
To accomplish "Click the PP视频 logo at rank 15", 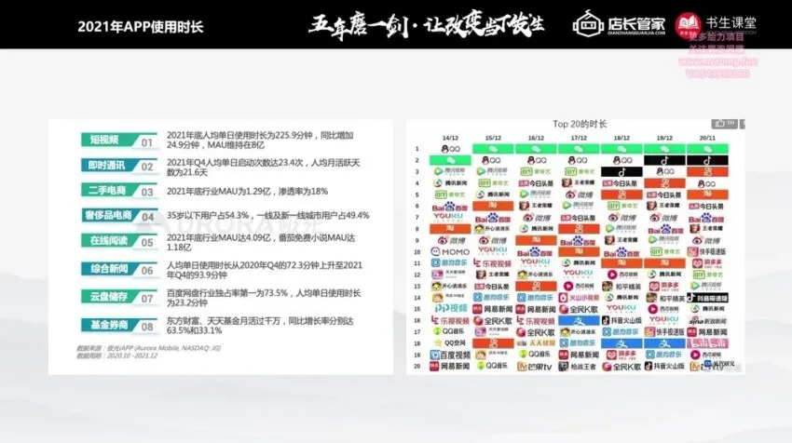I will pyautogui.click(x=450, y=308).
